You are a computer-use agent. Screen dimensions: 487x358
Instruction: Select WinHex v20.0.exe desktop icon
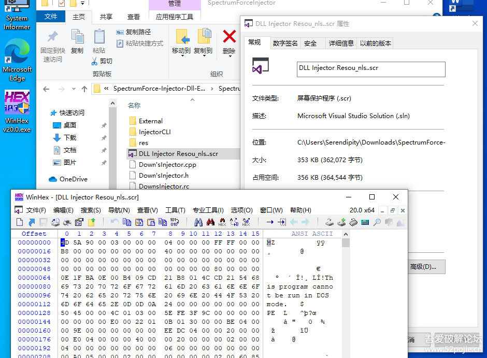click(17, 111)
